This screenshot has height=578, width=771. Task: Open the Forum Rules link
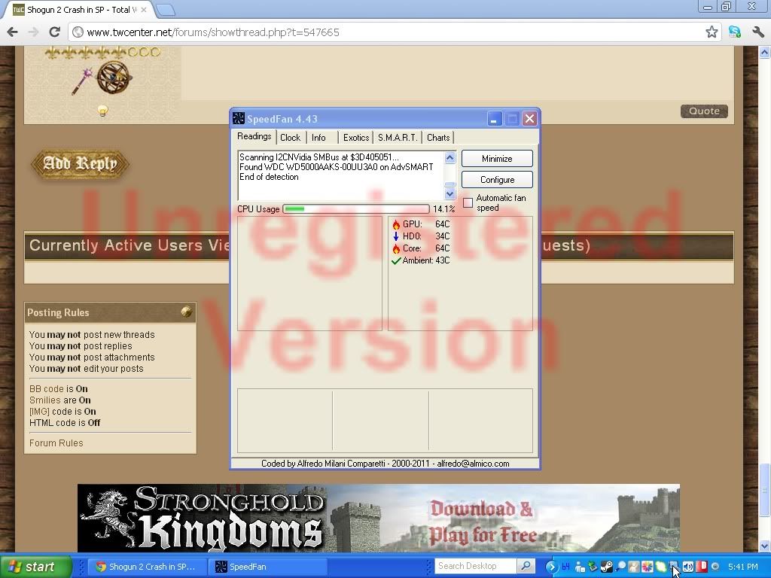click(x=56, y=443)
